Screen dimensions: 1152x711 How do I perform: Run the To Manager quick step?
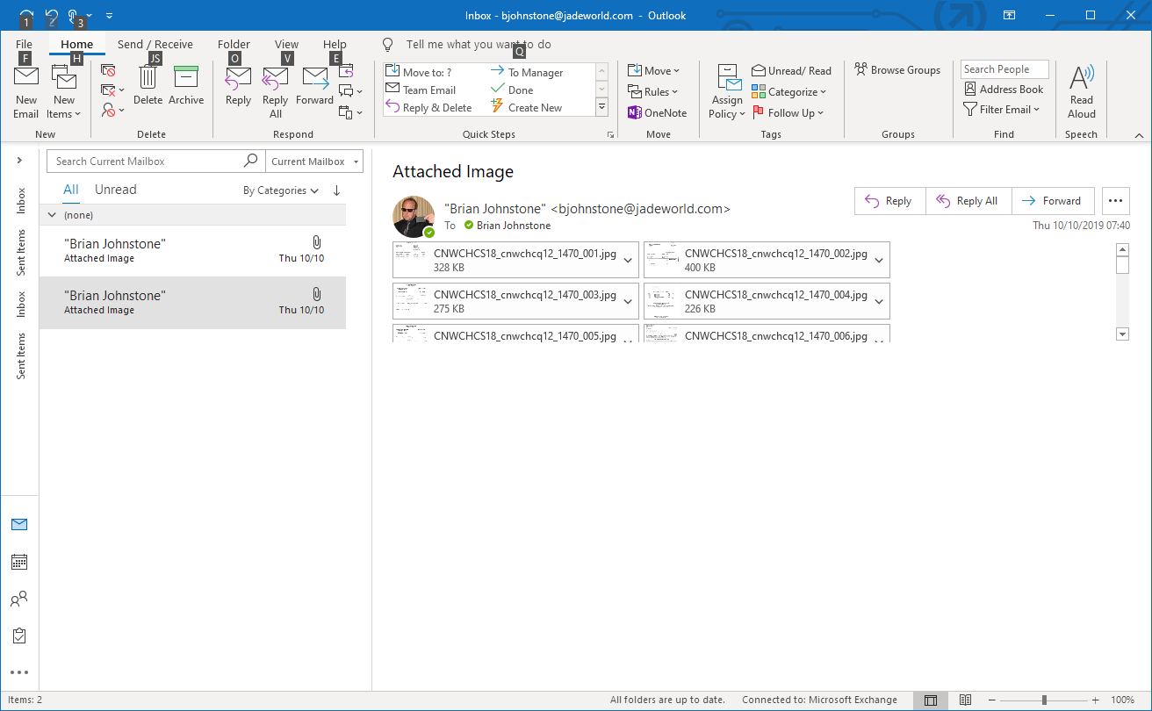pos(527,73)
